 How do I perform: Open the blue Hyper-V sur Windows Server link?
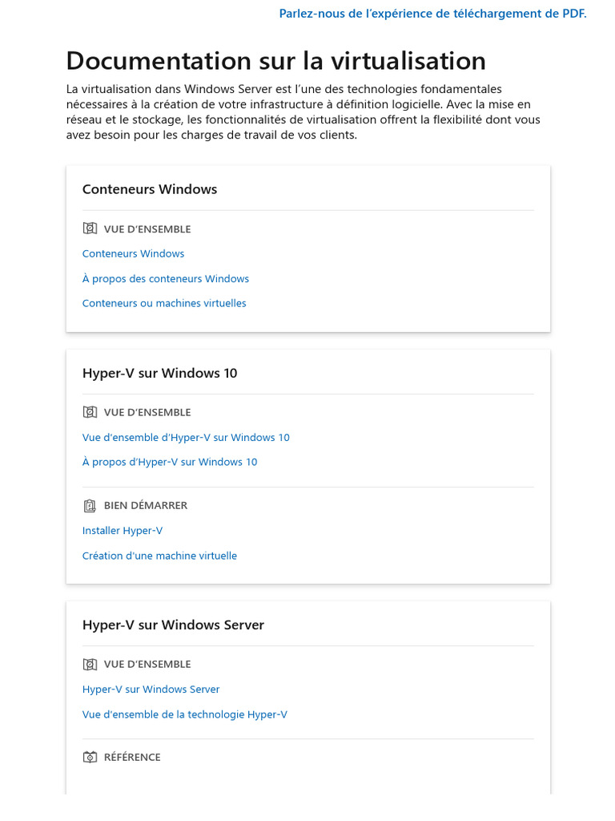pyautogui.click(x=151, y=690)
